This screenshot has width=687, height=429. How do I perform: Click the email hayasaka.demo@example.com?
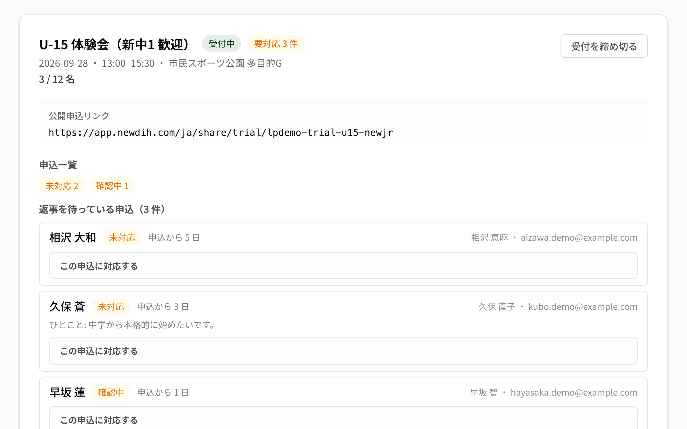click(x=574, y=392)
